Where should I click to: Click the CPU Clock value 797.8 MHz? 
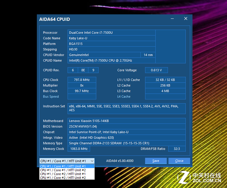pyautogui.click(x=82, y=80)
